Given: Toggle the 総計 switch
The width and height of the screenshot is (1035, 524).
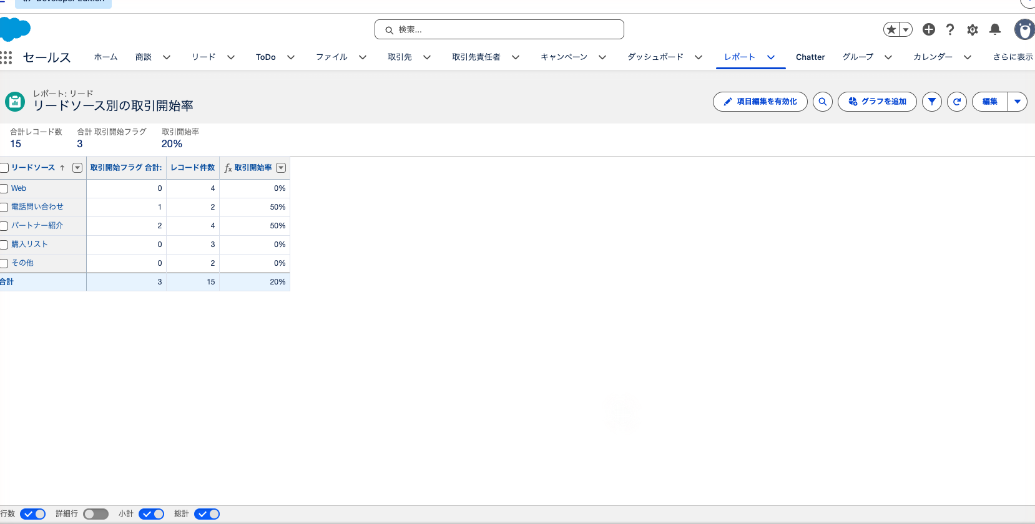Looking at the screenshot, I should tap(207, 514).
